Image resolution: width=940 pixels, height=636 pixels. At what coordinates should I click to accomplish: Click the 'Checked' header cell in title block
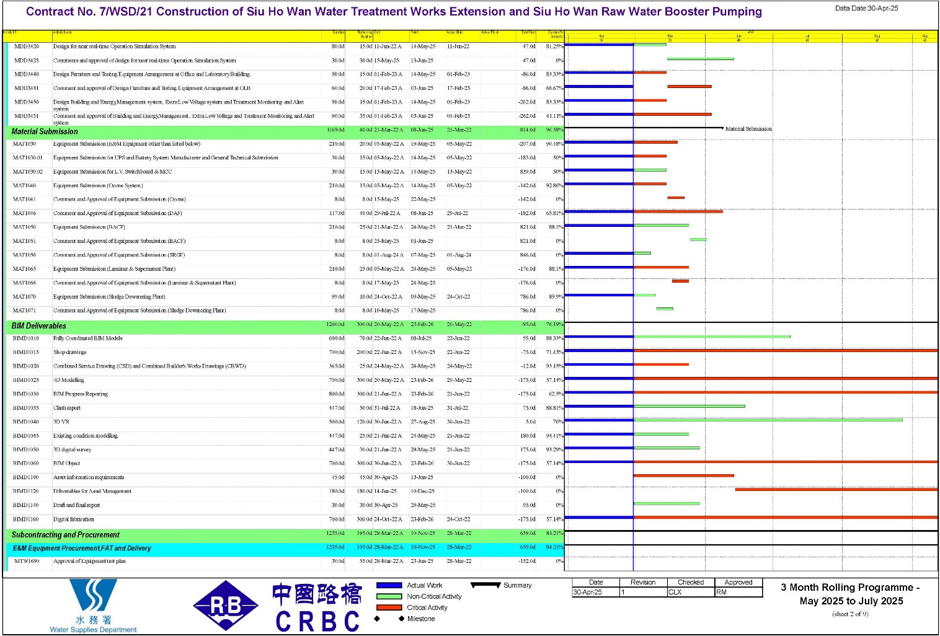(691, 582)
